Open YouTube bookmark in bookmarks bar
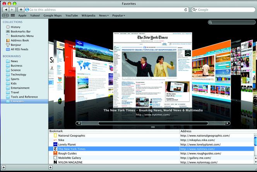This screenshot has width=257, height=172. [72, 15]
